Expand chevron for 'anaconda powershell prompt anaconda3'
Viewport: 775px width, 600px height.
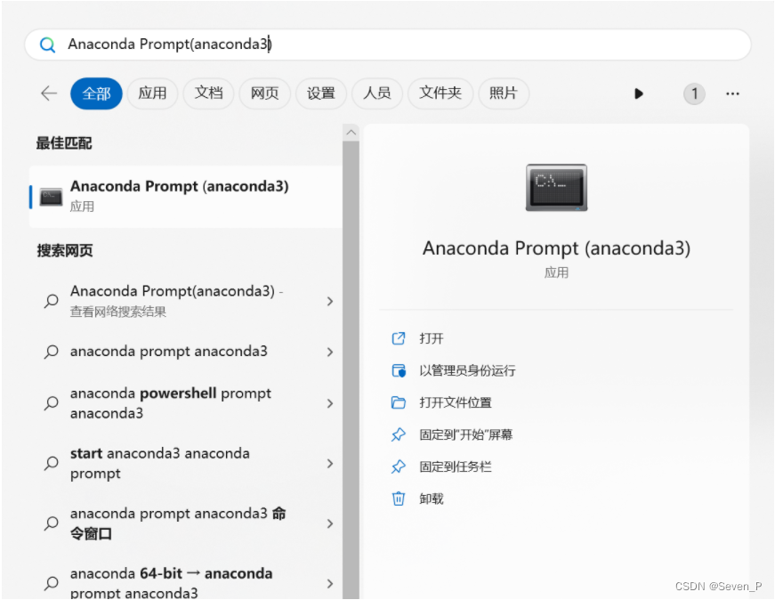(330, 403)
